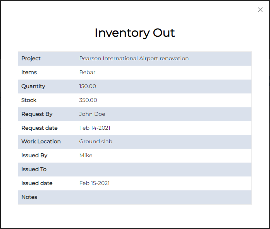Click the Work Location label
270x229 pixels.
[41, 141]
